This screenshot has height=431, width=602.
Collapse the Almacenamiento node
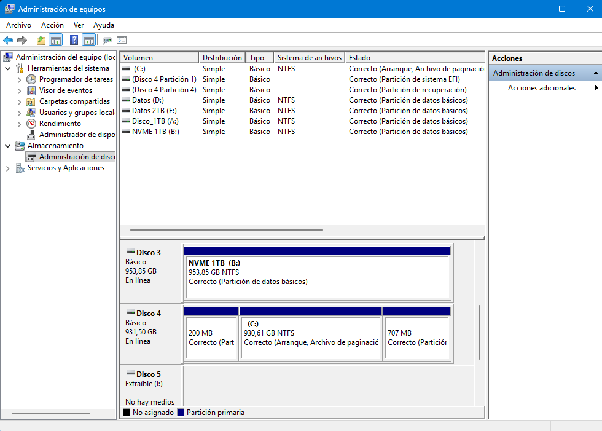pos(7,146)
